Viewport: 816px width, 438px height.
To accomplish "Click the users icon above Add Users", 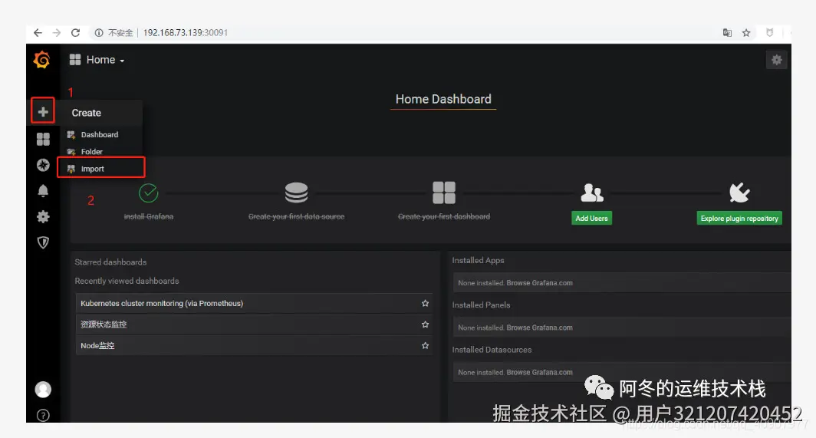I will point(592,193).
